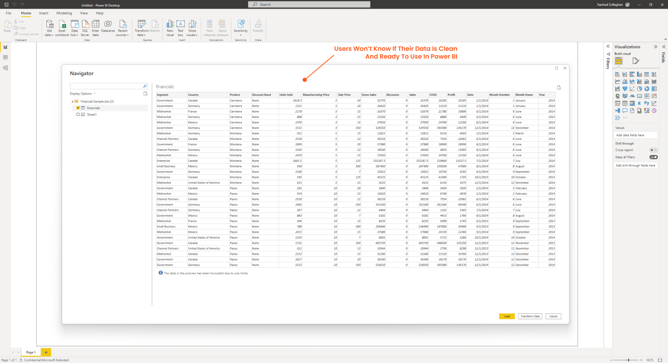Open the Modeling ribbon tab
Screen dimensions: 668x363
click(64, 13)
